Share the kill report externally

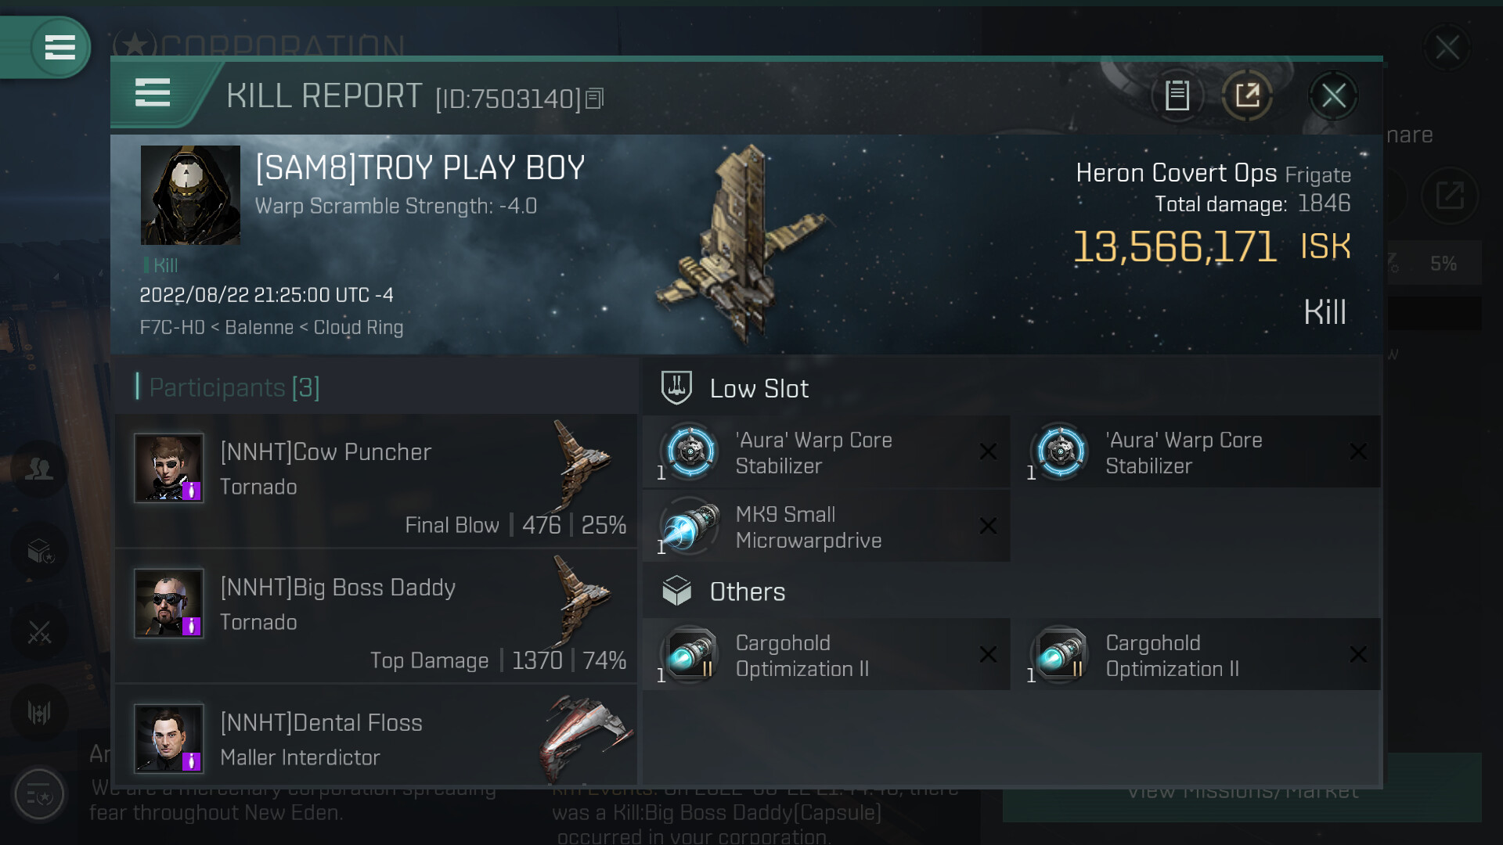(x=1247, y=96)
